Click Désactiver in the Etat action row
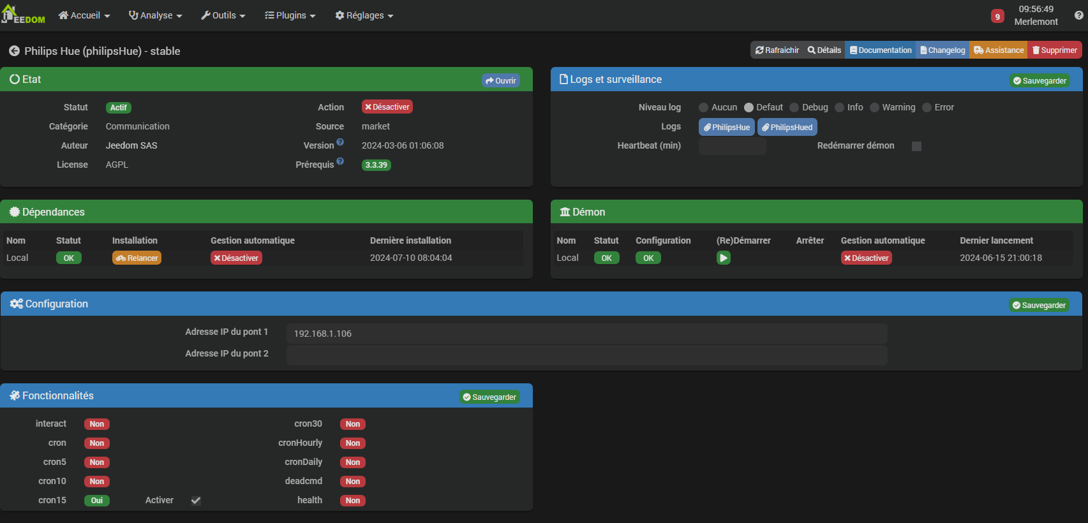The image size is (1088, 523). [387, 107]
